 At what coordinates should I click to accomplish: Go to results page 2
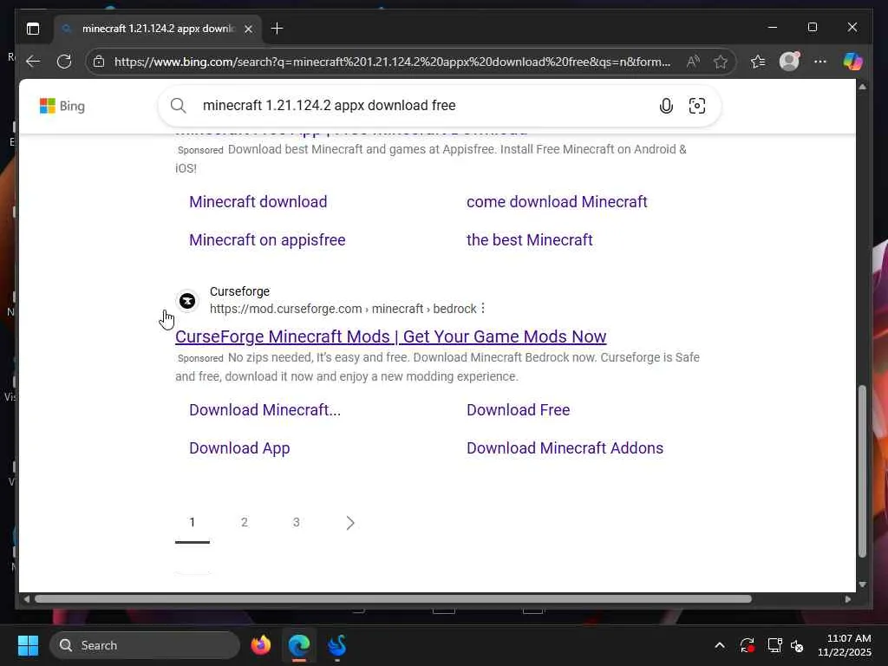click(x=244, y=522)
